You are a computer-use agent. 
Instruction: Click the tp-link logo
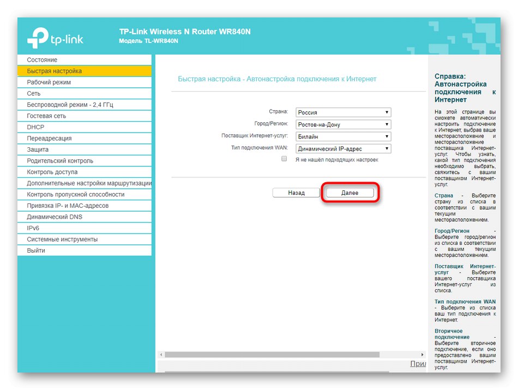click(x=55, y=38)
